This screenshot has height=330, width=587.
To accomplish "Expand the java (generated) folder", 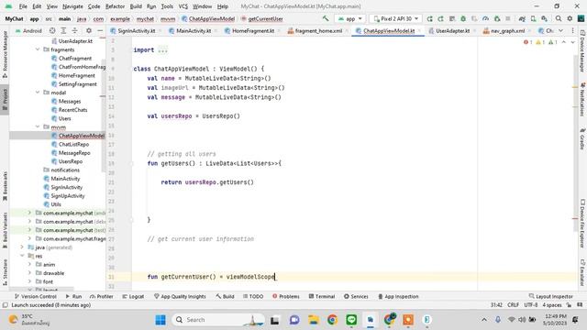I will coord(22,247).
